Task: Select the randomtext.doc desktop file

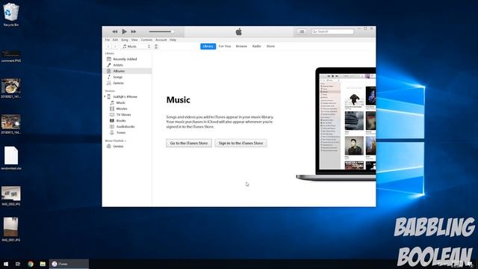Action: [x=11, y=158]
